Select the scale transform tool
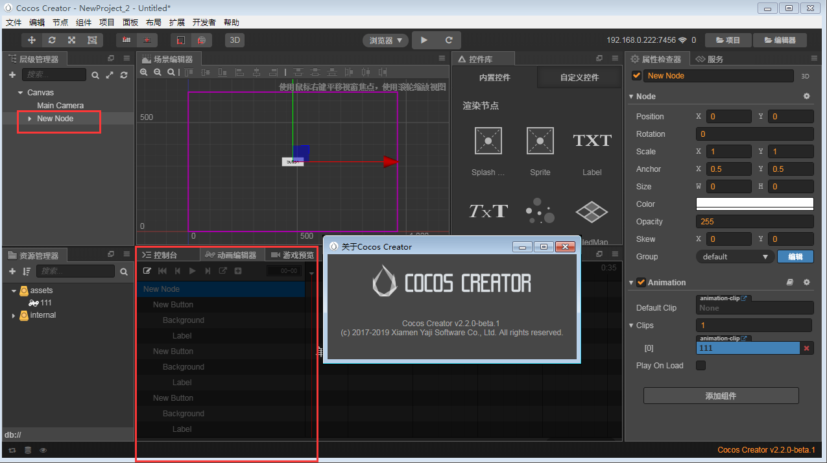The width and height of the screenshot is (827, 463). coord(71,40)
